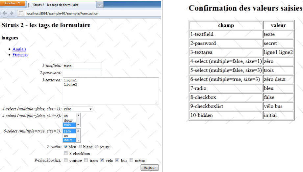Check the métro checkbox
Screen dimensions: 303x172
(x=132, y=160)
